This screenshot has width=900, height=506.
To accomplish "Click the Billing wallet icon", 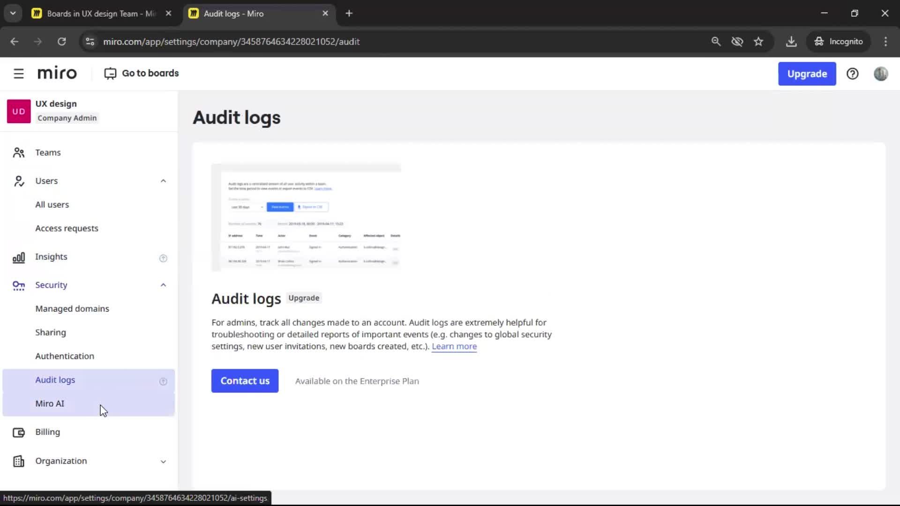I will pos(19,432).
